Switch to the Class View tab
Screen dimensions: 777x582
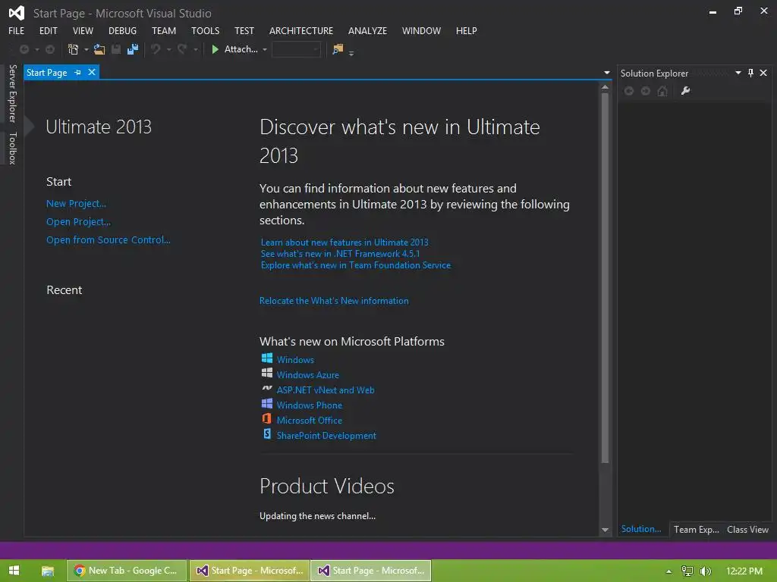747,530
